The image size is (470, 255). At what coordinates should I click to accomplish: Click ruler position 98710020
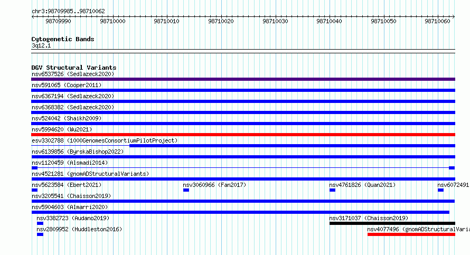221,21
